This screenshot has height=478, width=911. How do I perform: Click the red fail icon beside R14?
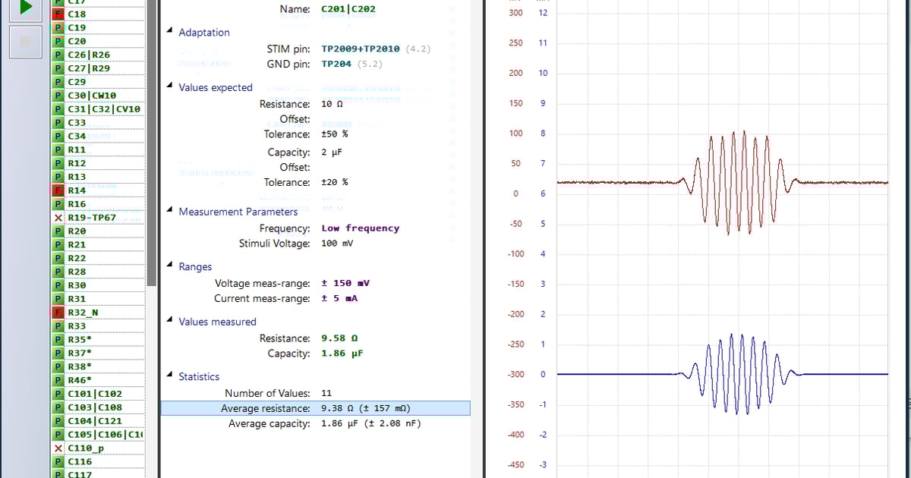point(58,190)
